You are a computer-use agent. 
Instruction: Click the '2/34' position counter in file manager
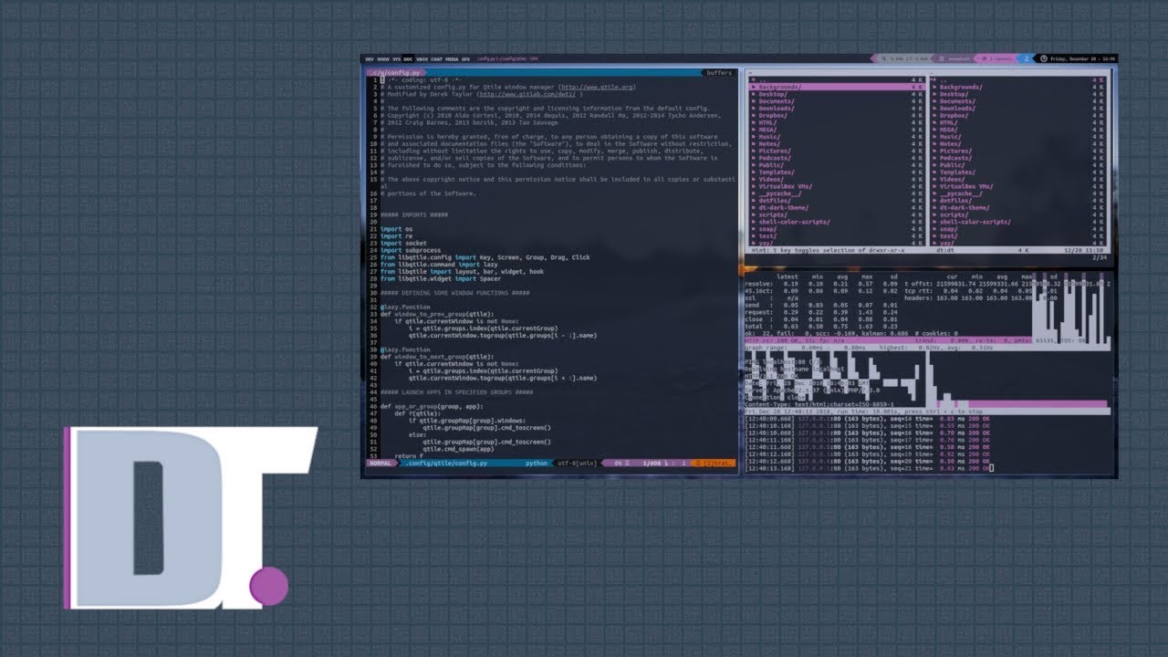pyautogui.click(x=1100, y=257)
